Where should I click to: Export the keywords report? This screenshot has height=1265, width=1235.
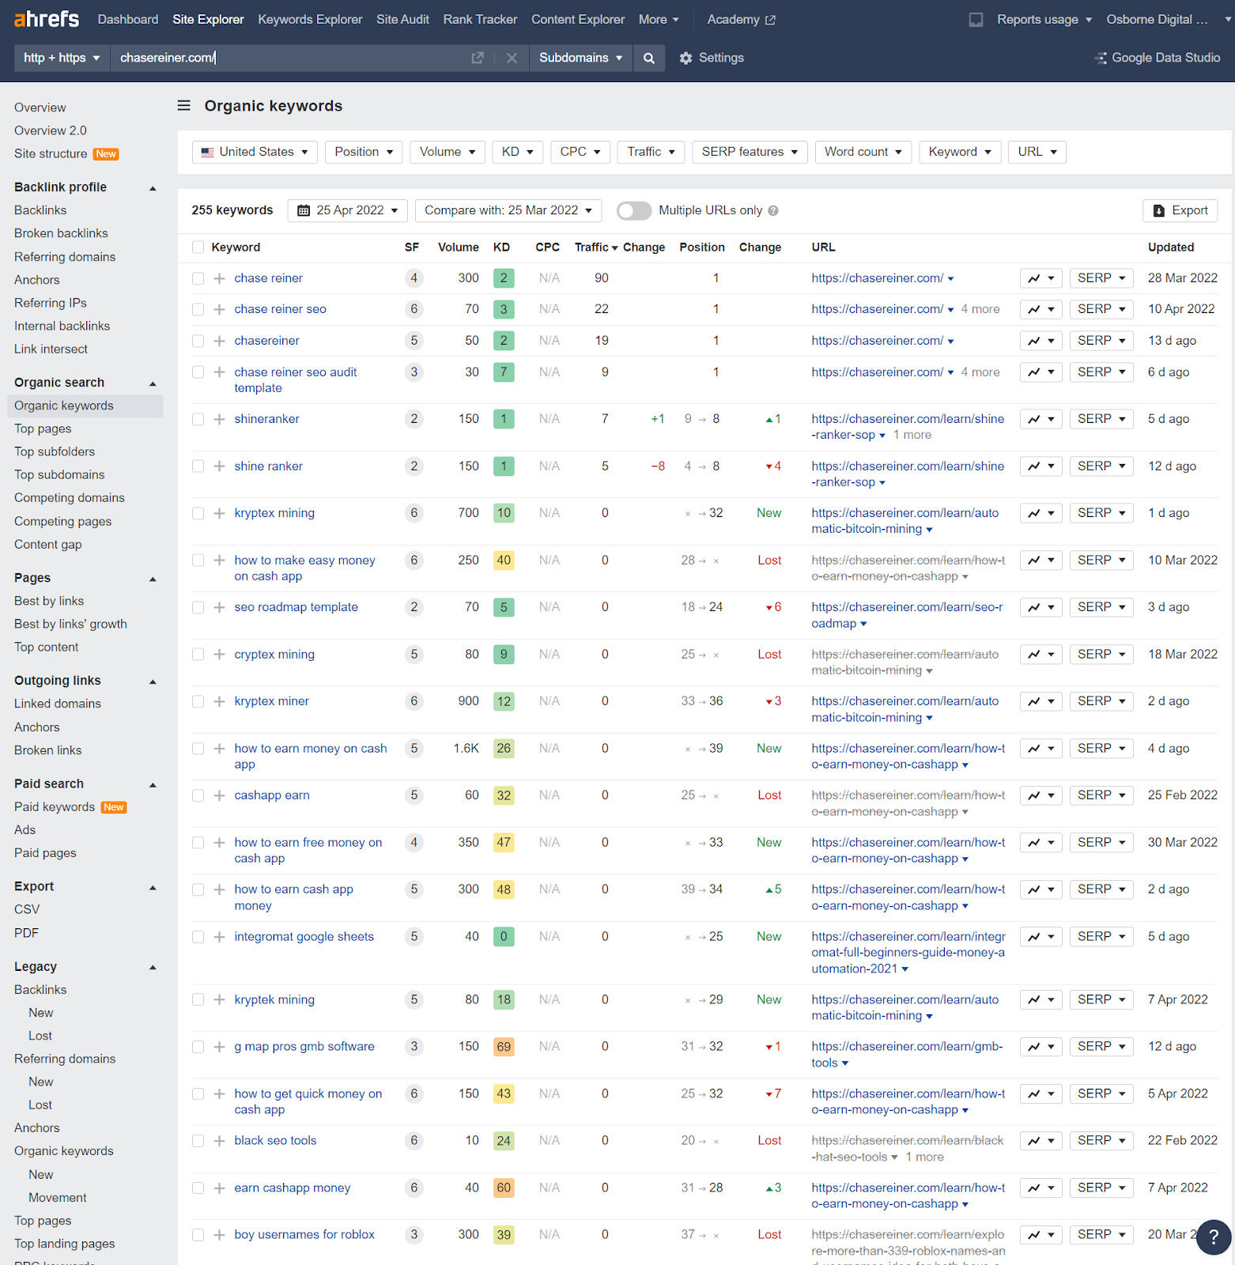[1180, 210]
